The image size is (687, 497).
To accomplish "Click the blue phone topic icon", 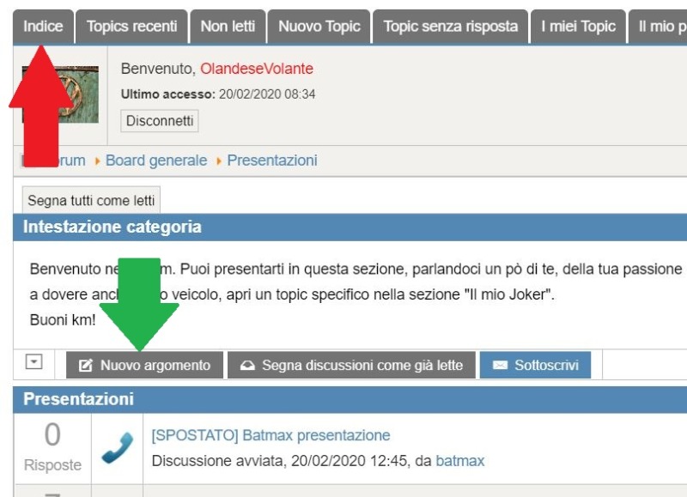I will [117, 447].
